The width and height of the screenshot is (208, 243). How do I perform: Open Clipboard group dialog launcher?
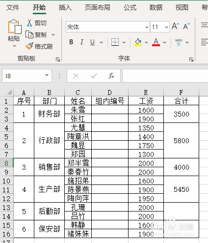point(58,60)
